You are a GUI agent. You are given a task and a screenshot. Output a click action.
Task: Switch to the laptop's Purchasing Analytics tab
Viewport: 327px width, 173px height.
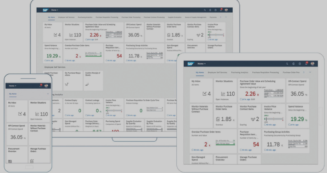85,17
